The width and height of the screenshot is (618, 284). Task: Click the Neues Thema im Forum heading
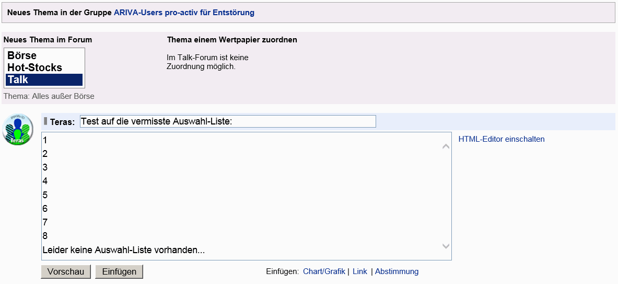48,40
